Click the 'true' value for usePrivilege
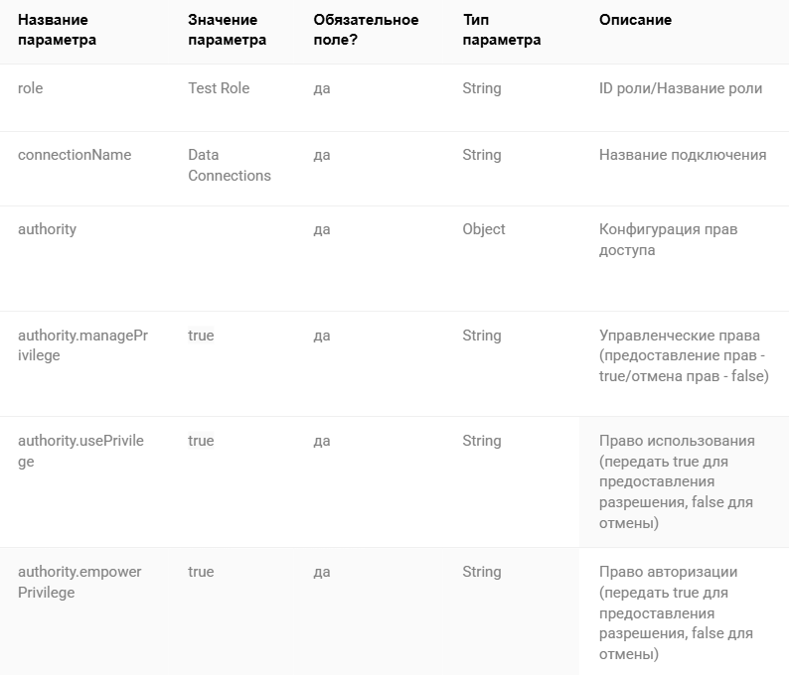Screen dimensions: 789x675 pyautogui.click(x=201, y=441)
